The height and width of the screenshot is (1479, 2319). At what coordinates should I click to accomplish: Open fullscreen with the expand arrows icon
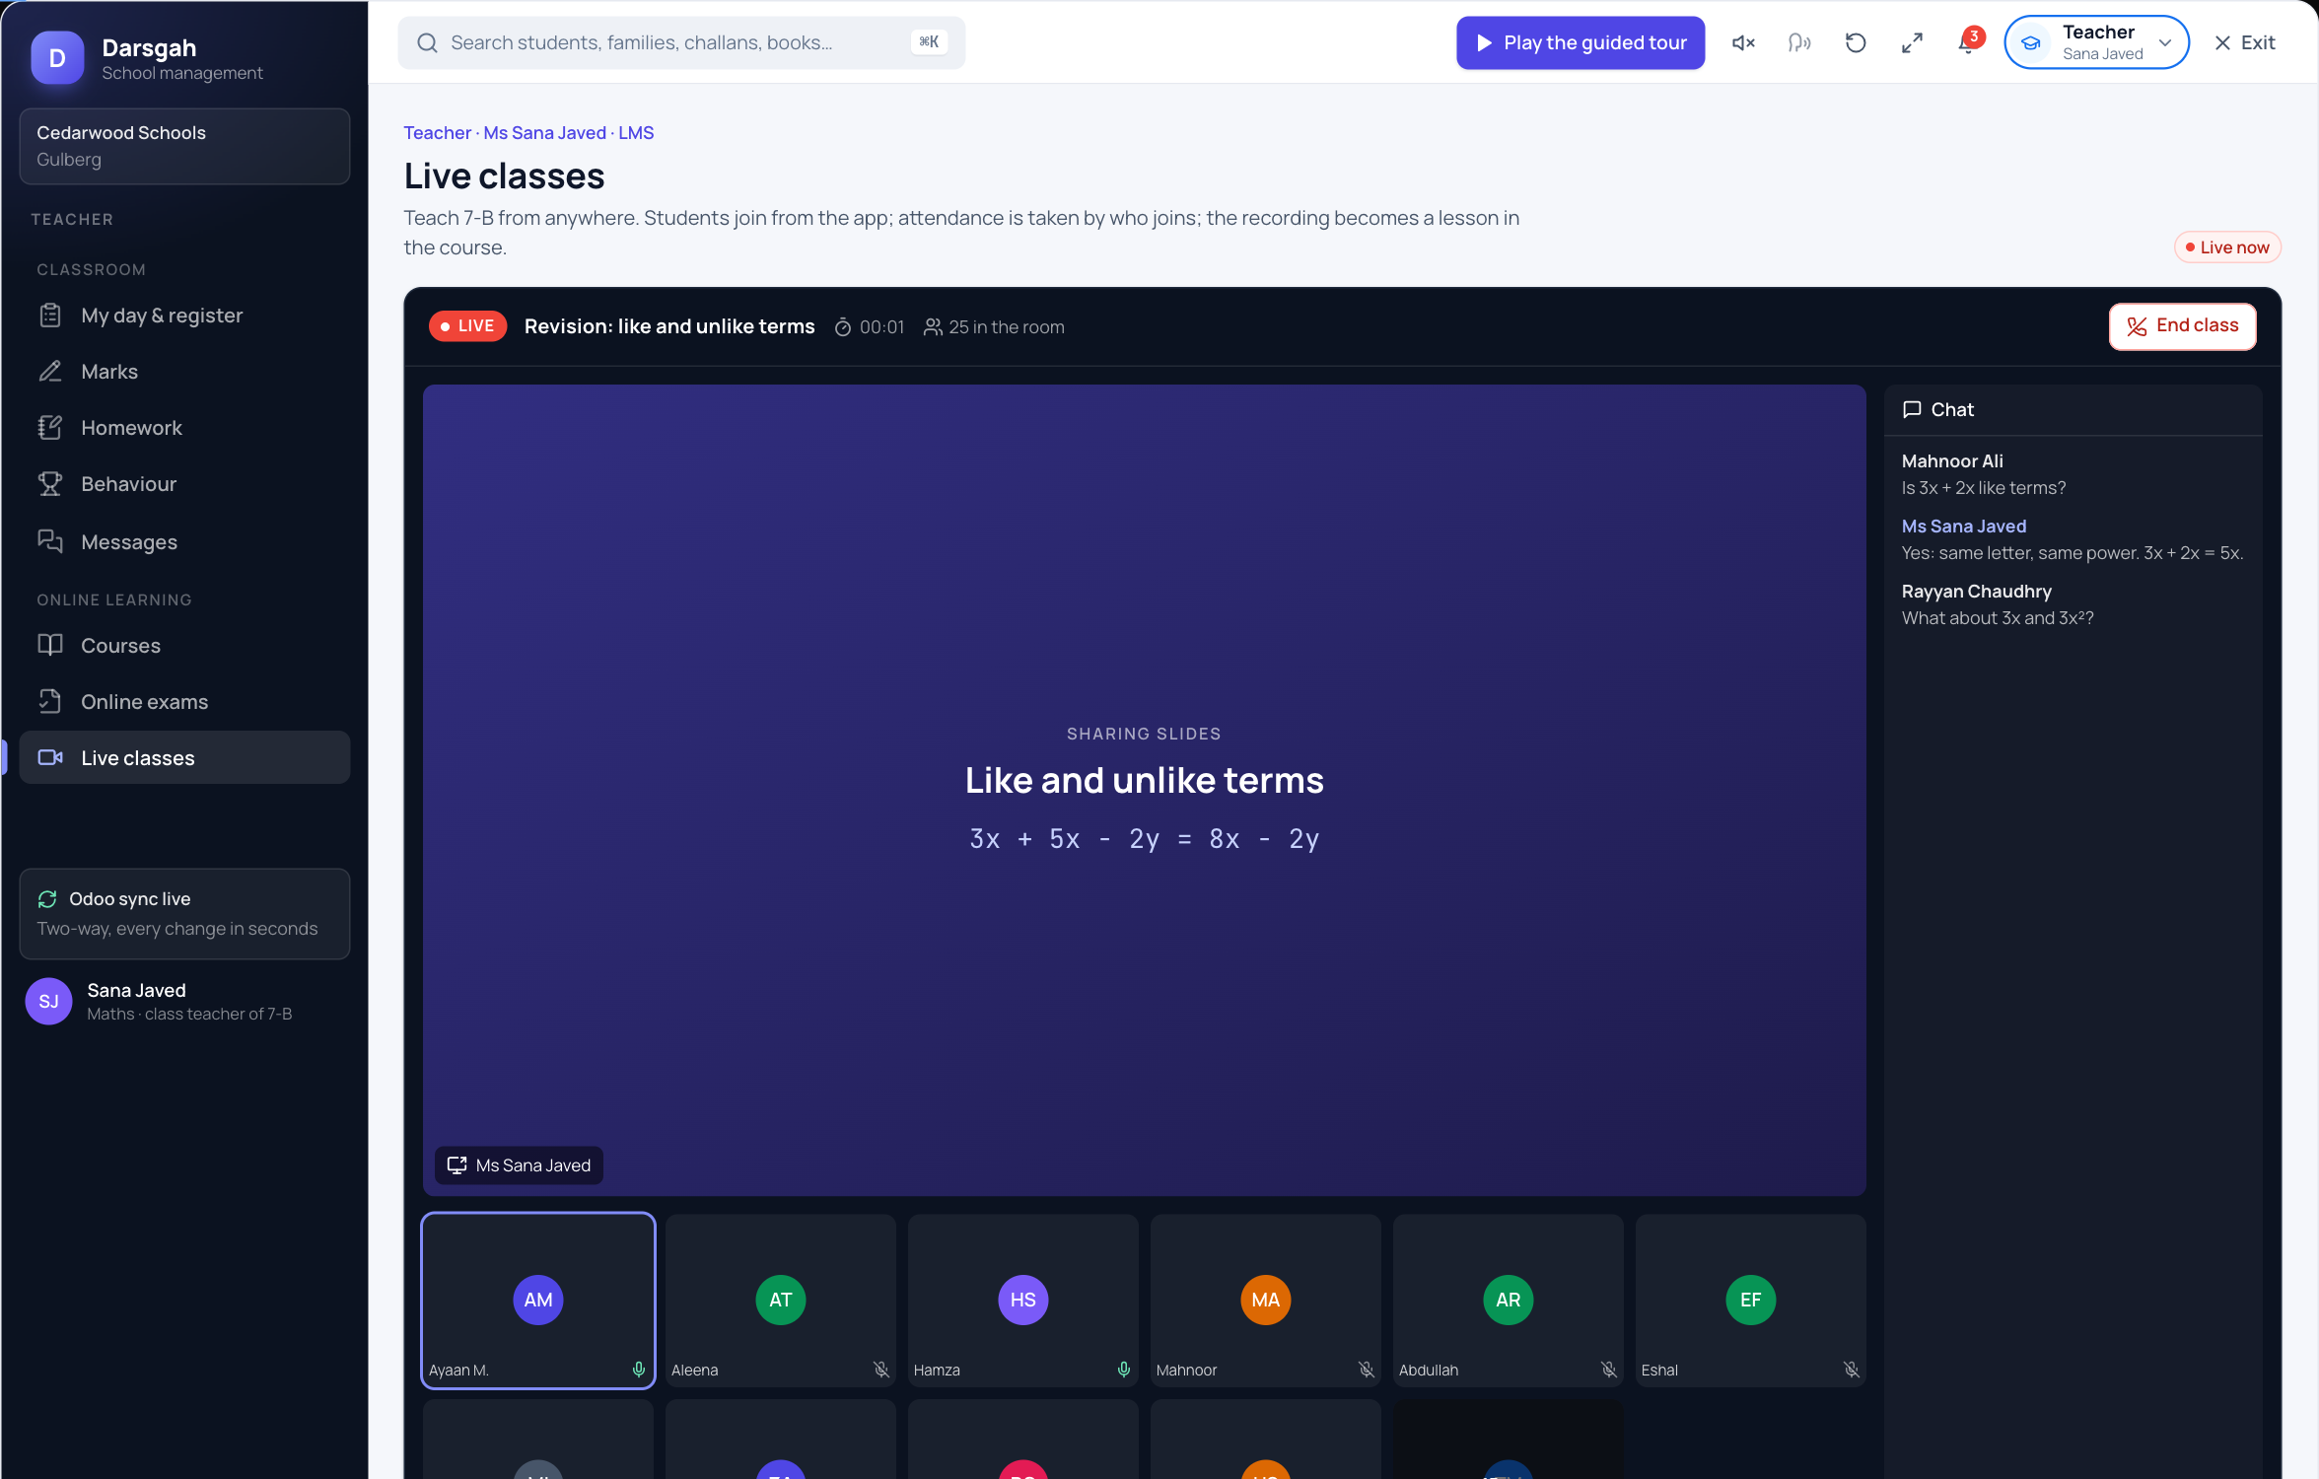(x=1912, y=42)
